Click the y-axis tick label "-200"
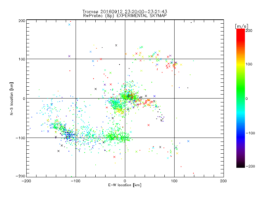The width and height of the screenshot is (263, 197). click(x=20, y=176)
